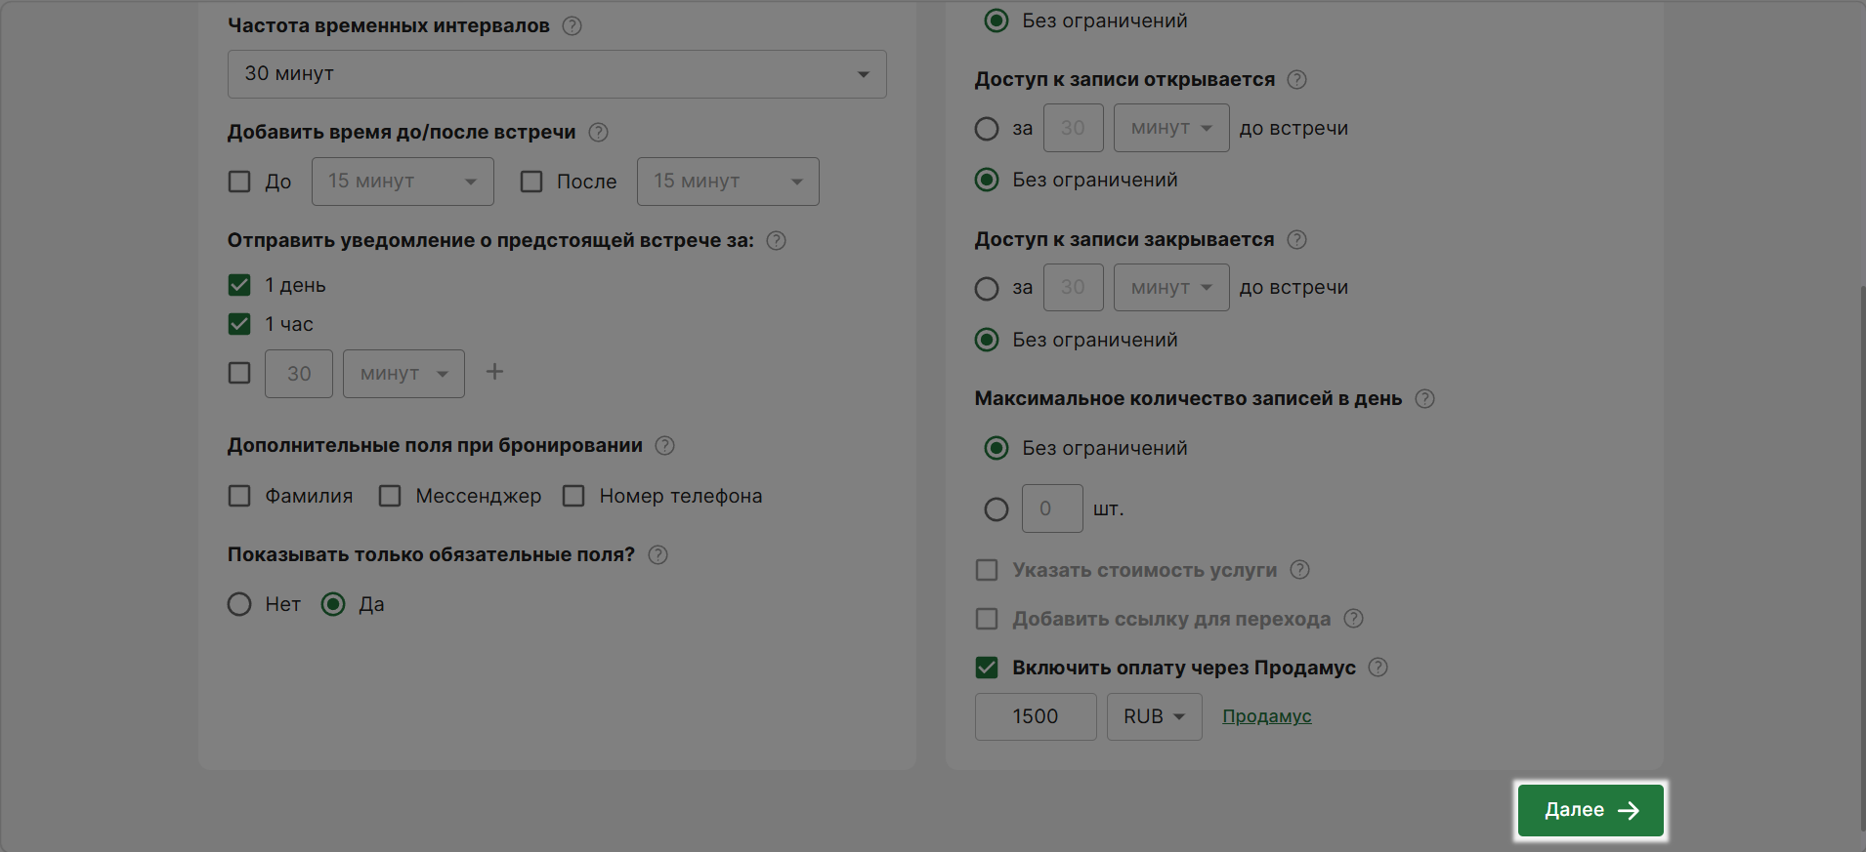Enable the Фамилия additional field checkbox
This screenshot has height=852, width=1866.
239,496
